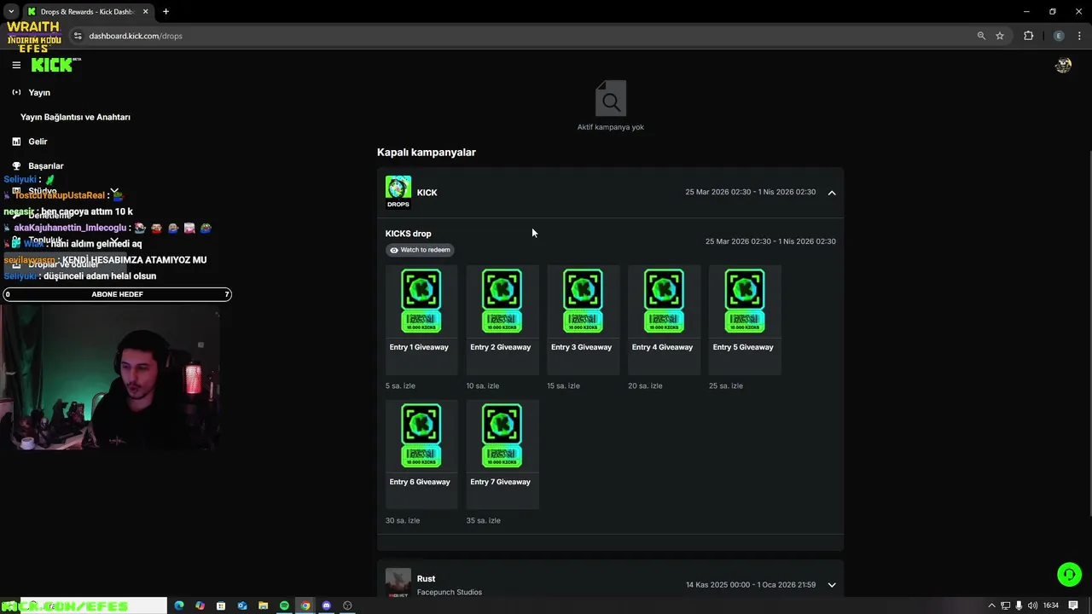Open the Chrome three-dot menu
The height and width of the screenshot is (614, 1092).
pos(1080,36)
